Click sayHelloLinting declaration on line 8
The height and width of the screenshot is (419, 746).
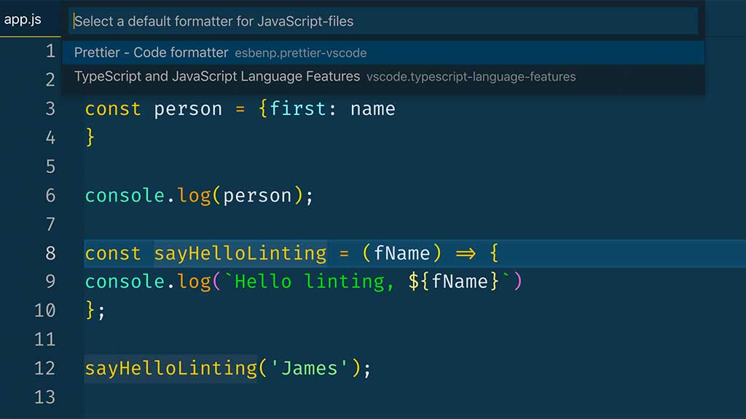point(240,253)
